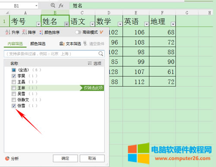Viewport: 216px width, 167px height.
Task: Click the 地理 header cell
Action: 162,21
